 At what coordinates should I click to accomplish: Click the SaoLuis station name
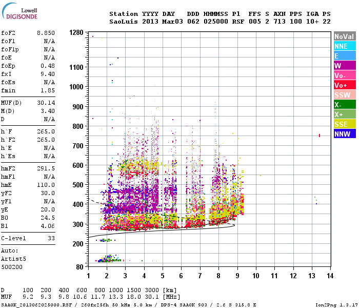[124, 22]
